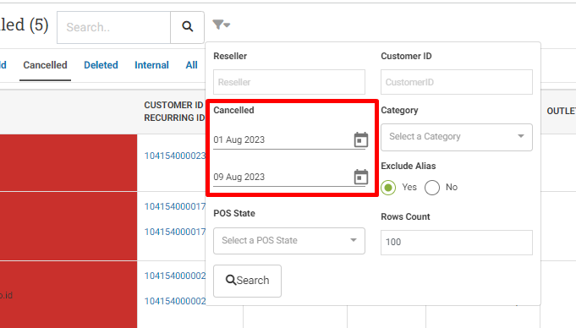Switch to the Deleted tab
The image size is (576, 328).
(101, 65)
